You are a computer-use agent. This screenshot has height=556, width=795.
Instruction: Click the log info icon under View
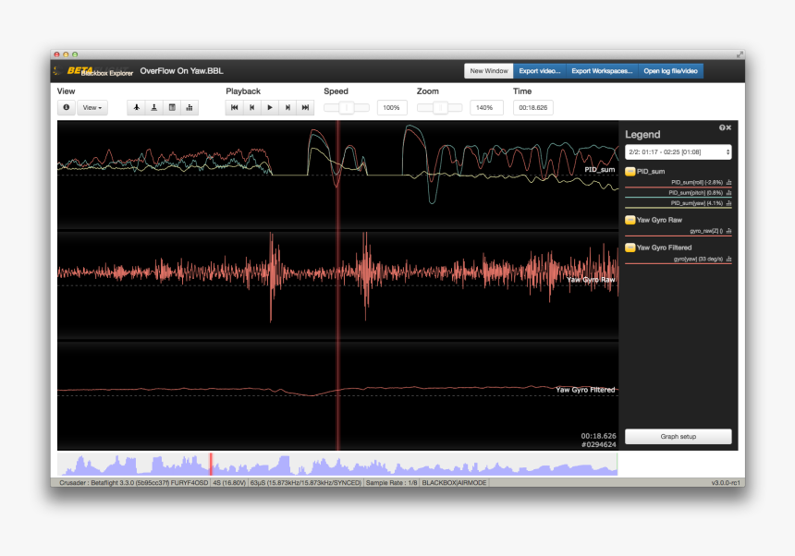67,108
